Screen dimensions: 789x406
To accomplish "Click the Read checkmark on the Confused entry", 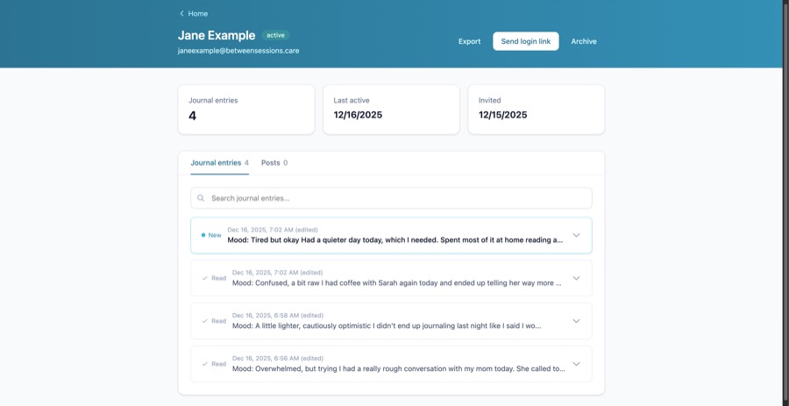I will 205,278.
